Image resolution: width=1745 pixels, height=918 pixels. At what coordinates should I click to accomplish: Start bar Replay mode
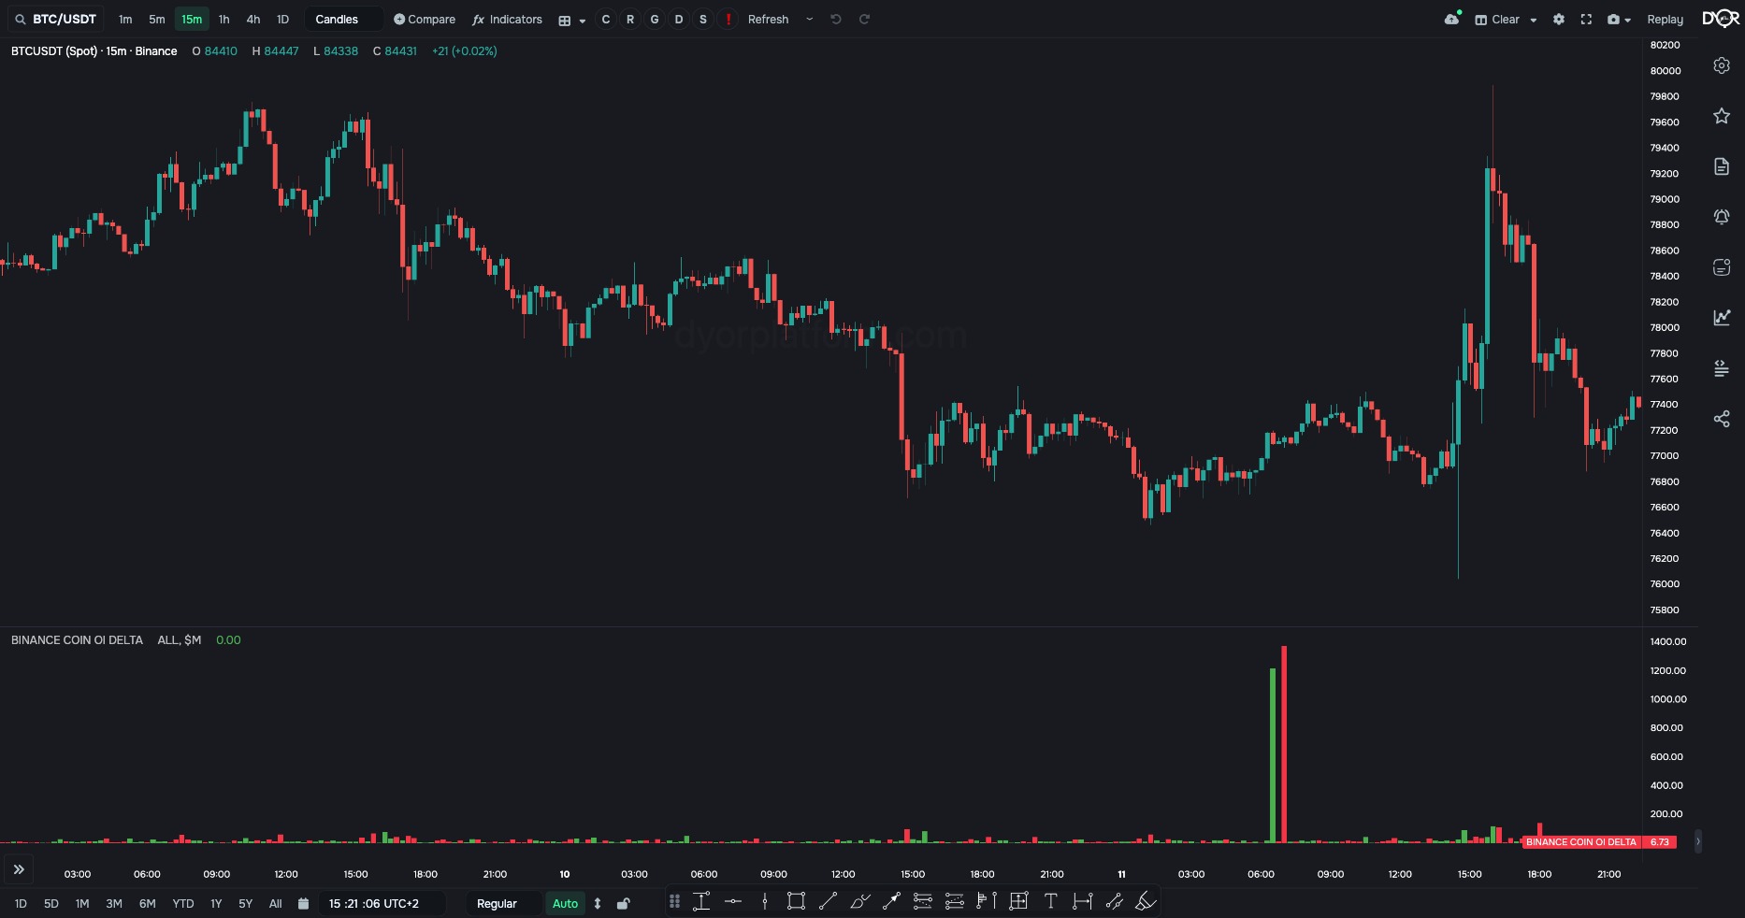point(1665,19)
